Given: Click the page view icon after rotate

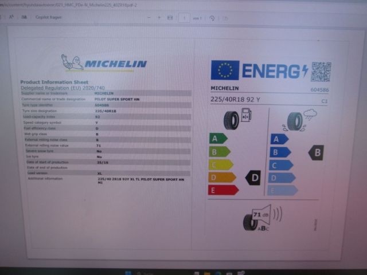Looking at the screenshot, I should click(225, 18).
